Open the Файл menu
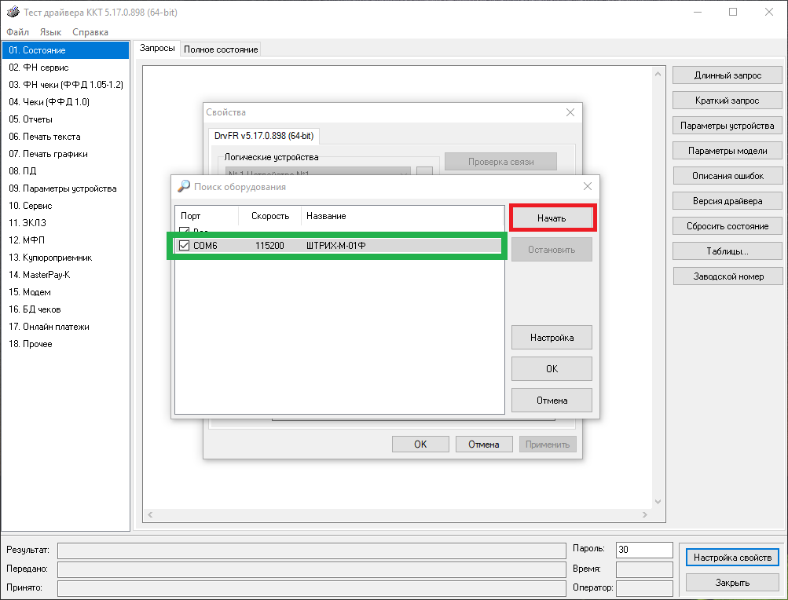The image size is (788, 600). click(x=17, y=32)
